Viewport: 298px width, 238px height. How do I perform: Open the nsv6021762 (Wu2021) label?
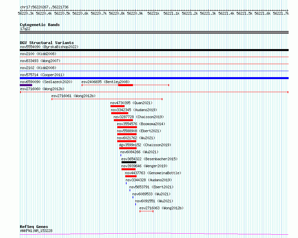coord(136,138)
